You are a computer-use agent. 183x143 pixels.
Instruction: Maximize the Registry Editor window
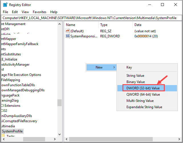pyautogui.click(x=162, y=5)
